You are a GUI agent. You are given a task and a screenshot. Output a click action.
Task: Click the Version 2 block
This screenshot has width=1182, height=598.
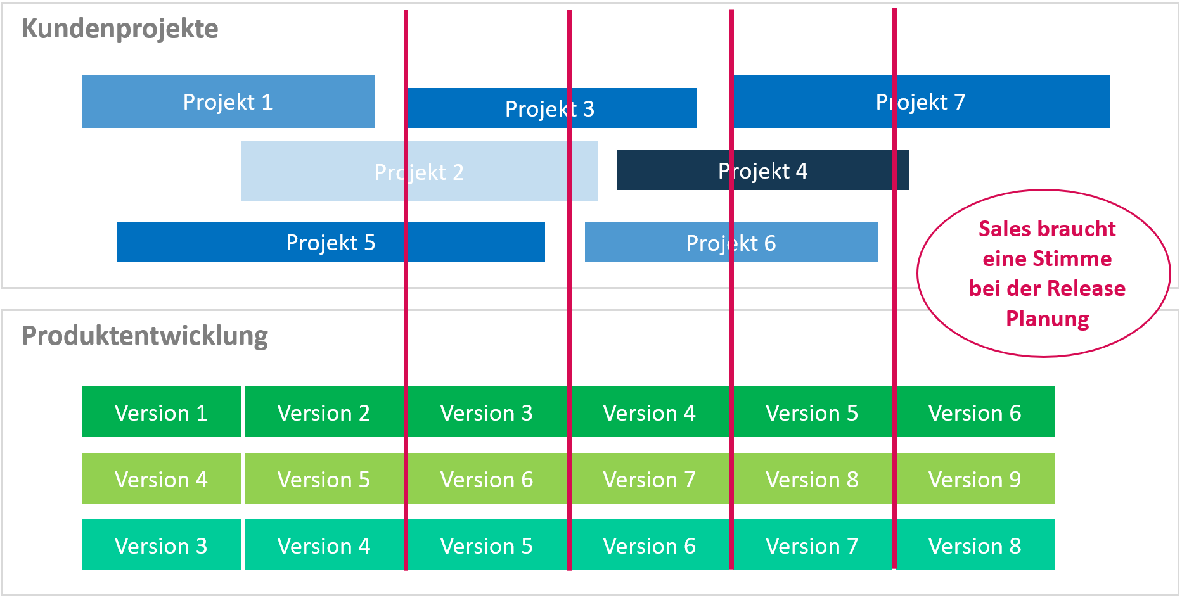[x=323, y=412]
